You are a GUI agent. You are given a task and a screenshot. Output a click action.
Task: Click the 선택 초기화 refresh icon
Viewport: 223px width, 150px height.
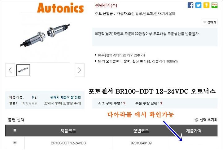point(196,120)
